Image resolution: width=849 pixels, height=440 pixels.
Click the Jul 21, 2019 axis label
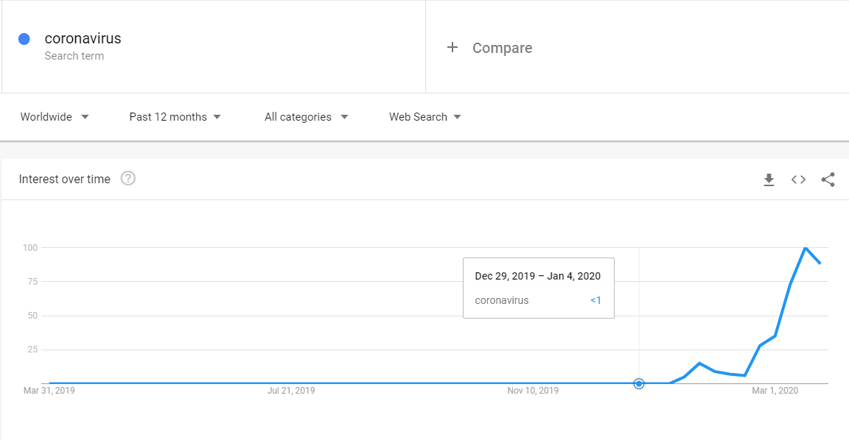(x=291, y=391)
